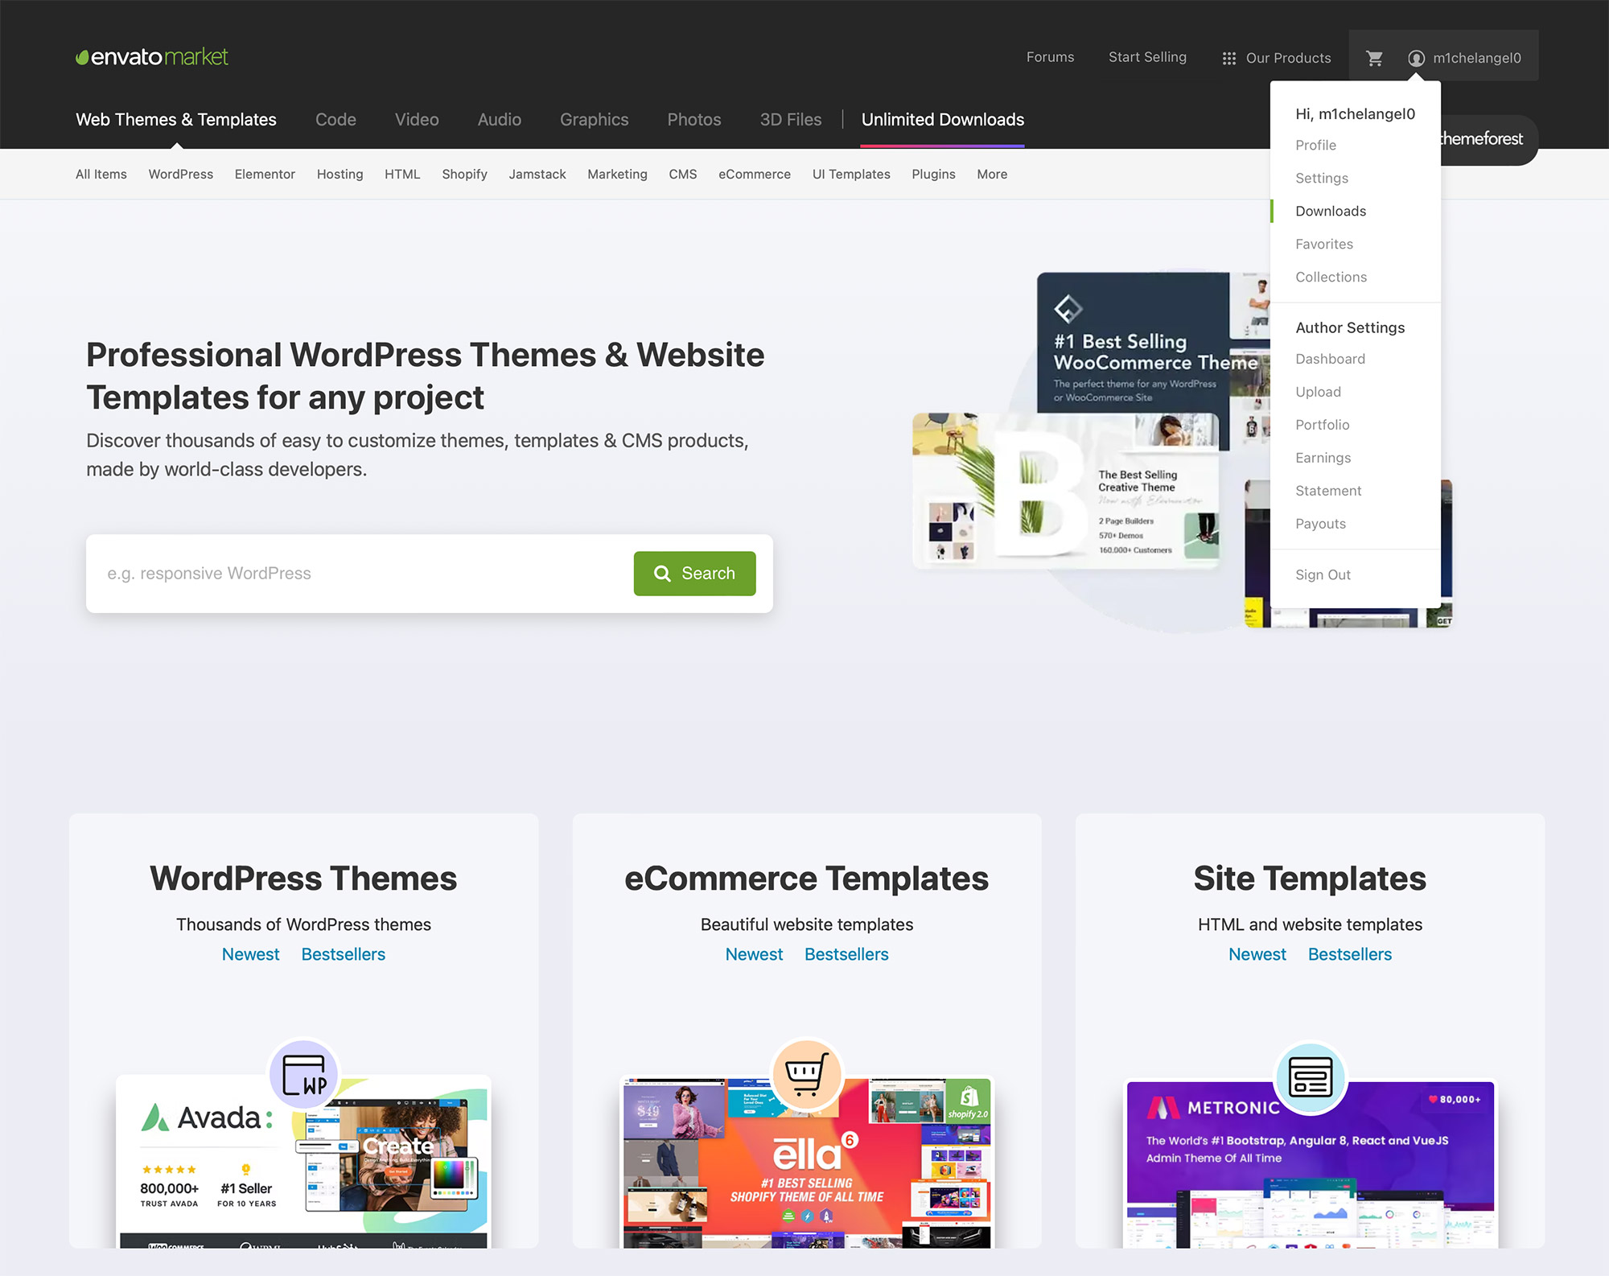Click Sign Out from dropdown menu
Viewport: 1609px width, 1276px height.
1323,574
